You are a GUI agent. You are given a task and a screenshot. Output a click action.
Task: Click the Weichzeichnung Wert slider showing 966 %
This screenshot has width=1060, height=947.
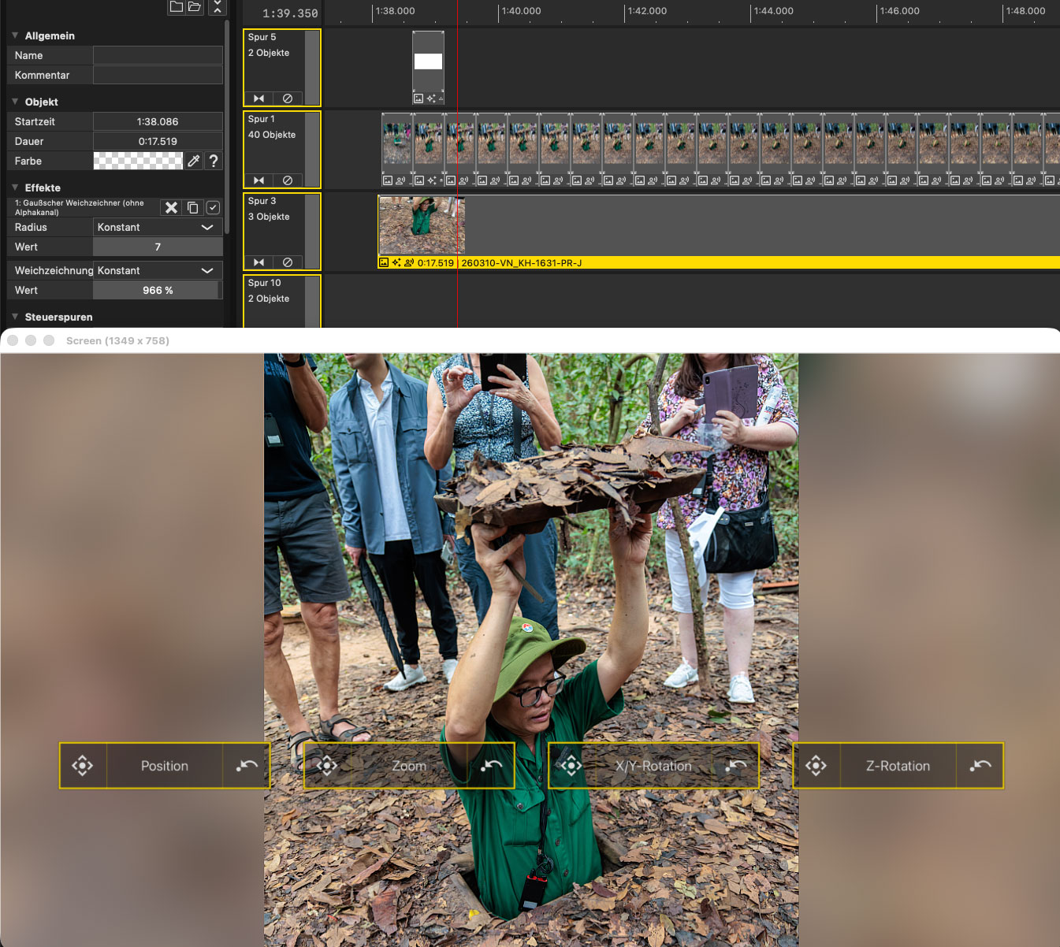coord(158,290)
